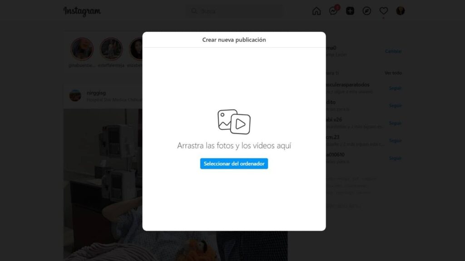Go to Home via house icon

pyautogui.click(x=317, y=11)
